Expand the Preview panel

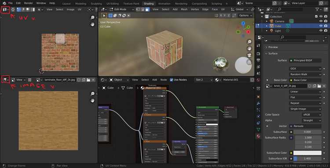[273, 47]
